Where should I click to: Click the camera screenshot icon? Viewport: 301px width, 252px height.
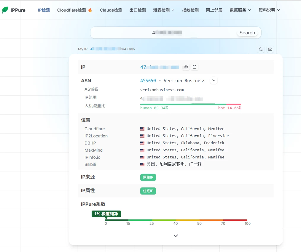(270, 49)
